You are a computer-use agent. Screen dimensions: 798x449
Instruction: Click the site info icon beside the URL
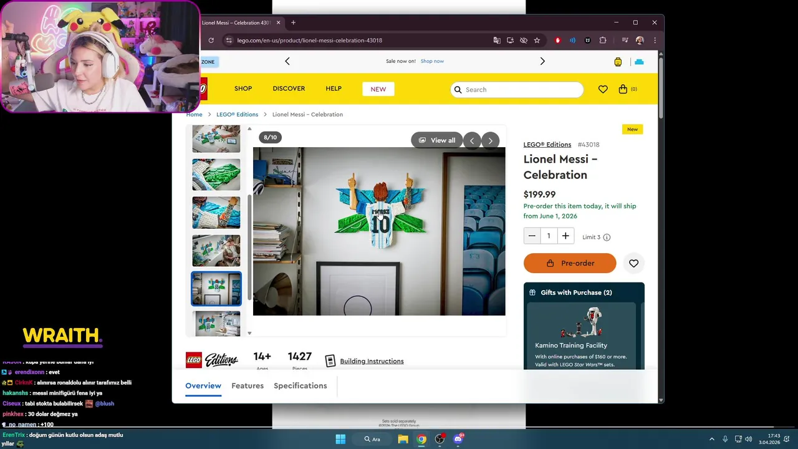229,41
